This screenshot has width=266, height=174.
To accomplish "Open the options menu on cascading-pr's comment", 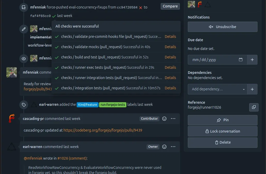I will coord(173,119).
